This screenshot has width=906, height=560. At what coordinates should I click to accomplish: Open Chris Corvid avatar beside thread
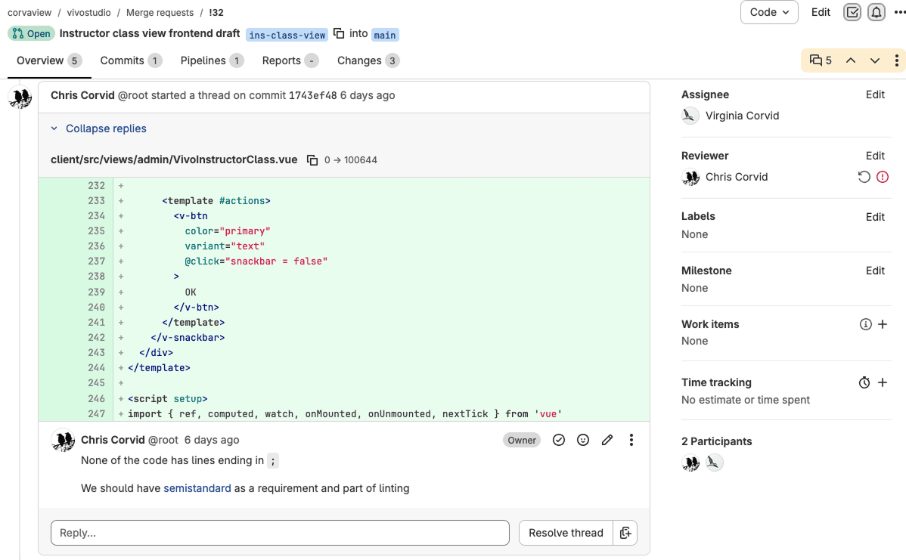tap(20, 97)
